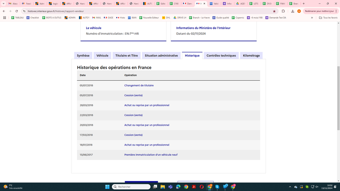Reload the HistoVec page
The image size is (340, 191).
(x=17, y=11)
